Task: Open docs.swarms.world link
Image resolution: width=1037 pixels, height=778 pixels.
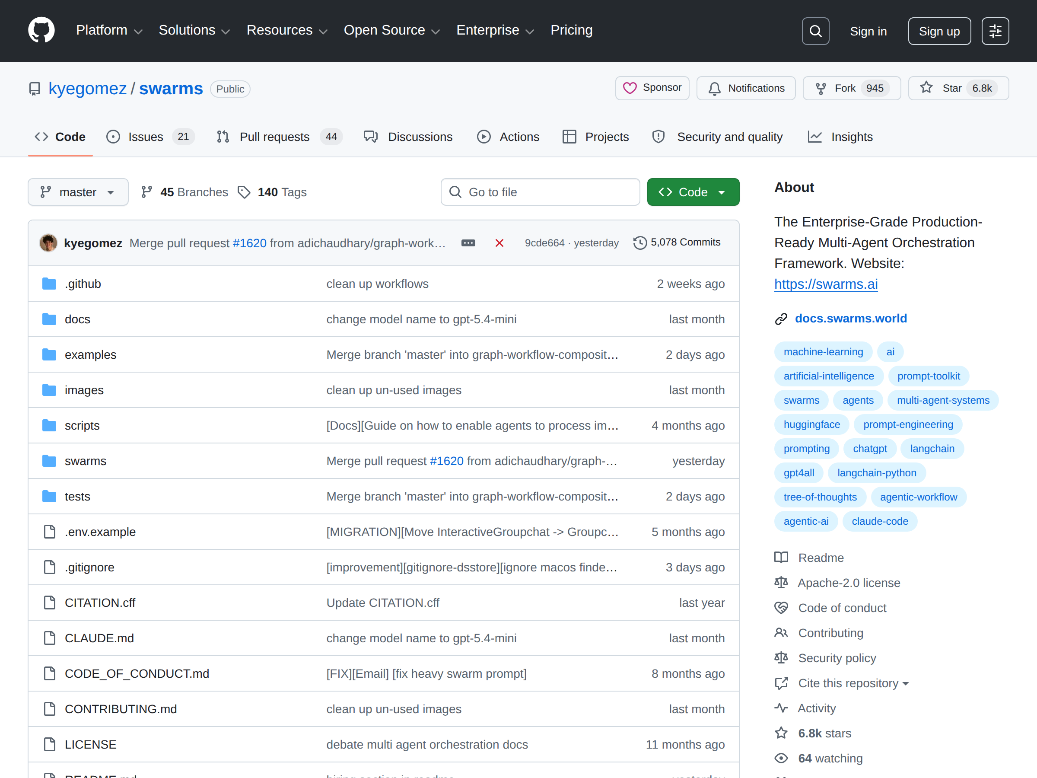Action: point(851,319)
